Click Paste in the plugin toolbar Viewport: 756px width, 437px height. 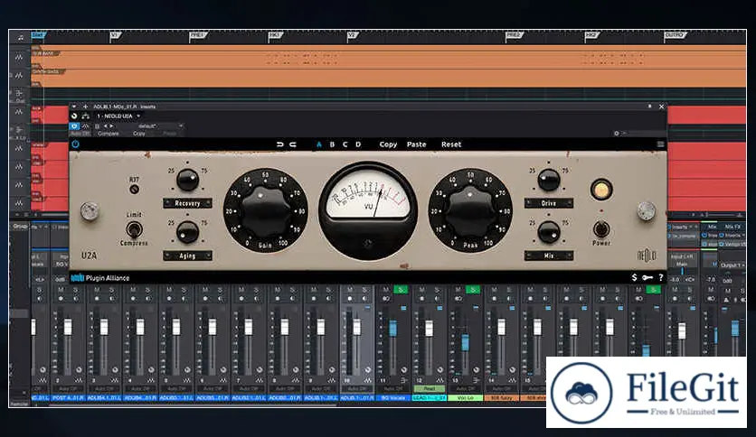(x=417, y=144)
